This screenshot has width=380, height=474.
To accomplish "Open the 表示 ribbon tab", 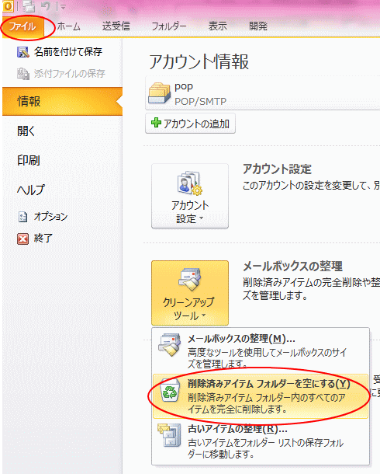I will (x=217, y=26).
